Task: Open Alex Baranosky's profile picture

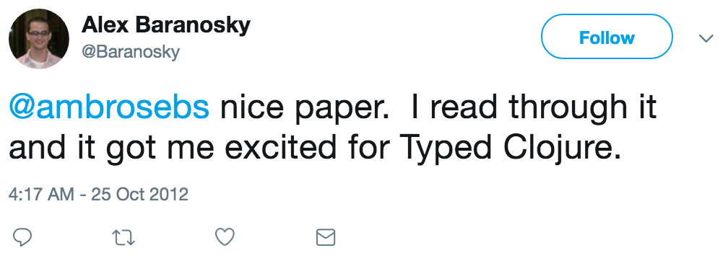Action: (39, 39)
